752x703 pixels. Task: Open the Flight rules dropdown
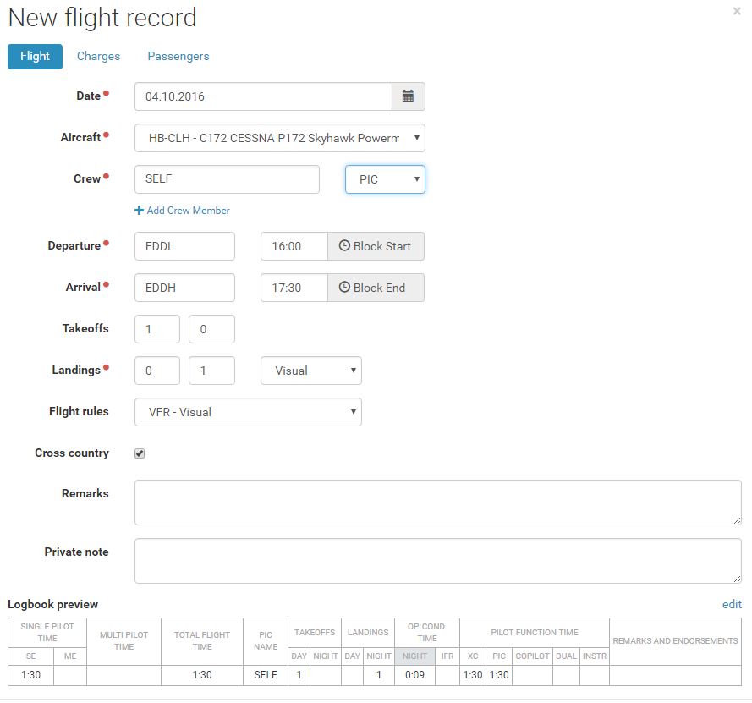248,412
